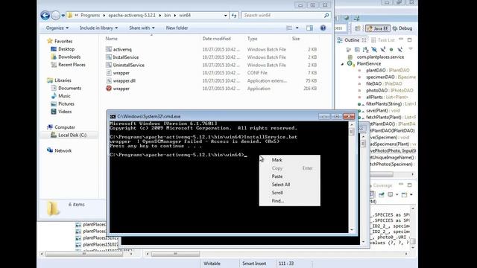The height and width of the screenshot is (268, 477).
Task: Select Network in navigation pane
Action: point(59,150)
